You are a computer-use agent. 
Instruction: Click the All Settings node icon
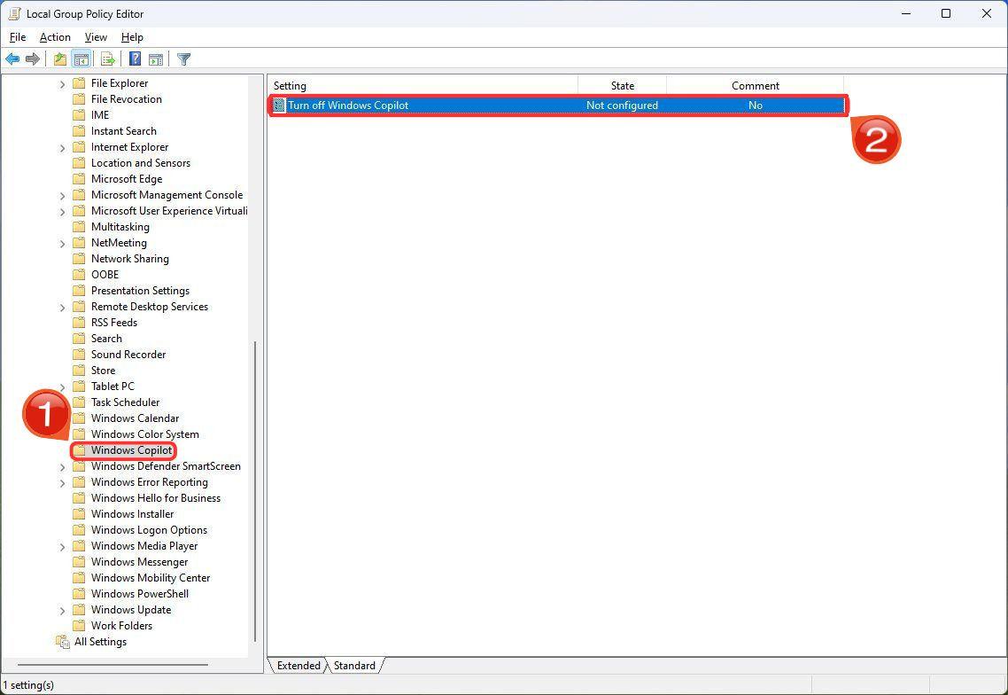pos(62,642)
